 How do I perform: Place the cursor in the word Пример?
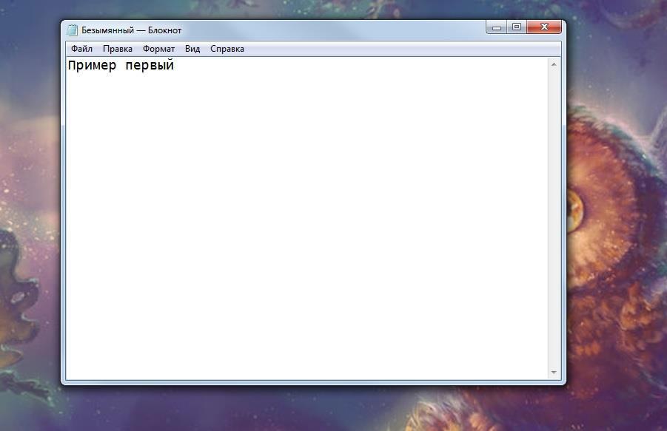pyautogui.click(x=92, y=66)
